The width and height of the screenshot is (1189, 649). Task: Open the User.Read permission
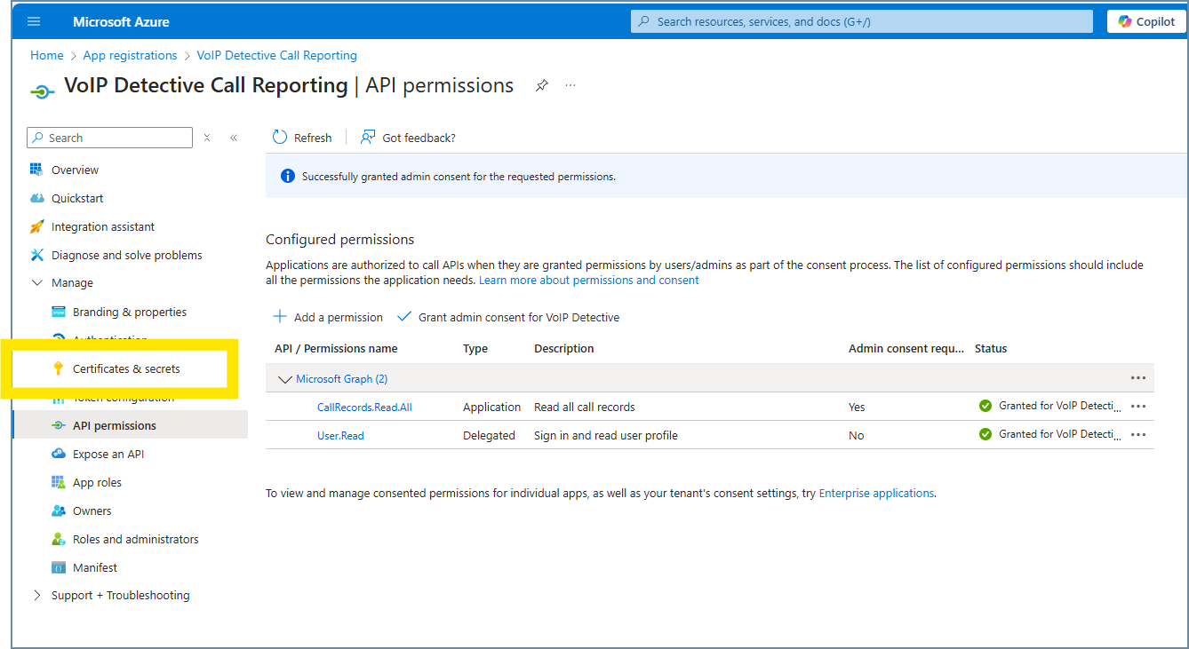340,436
